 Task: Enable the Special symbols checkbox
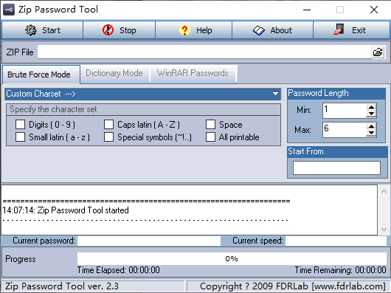(108, 137)
